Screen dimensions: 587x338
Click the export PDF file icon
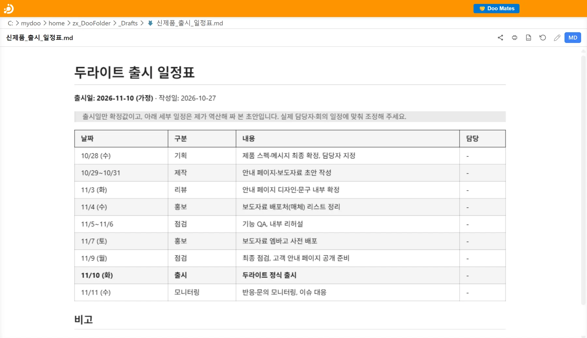pos(529,38)
